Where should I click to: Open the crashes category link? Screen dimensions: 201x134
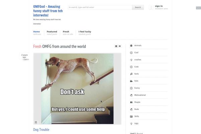point(138,60)
